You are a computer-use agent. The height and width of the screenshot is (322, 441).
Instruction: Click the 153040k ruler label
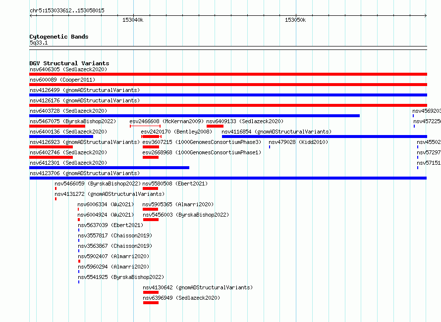point(133,20)
